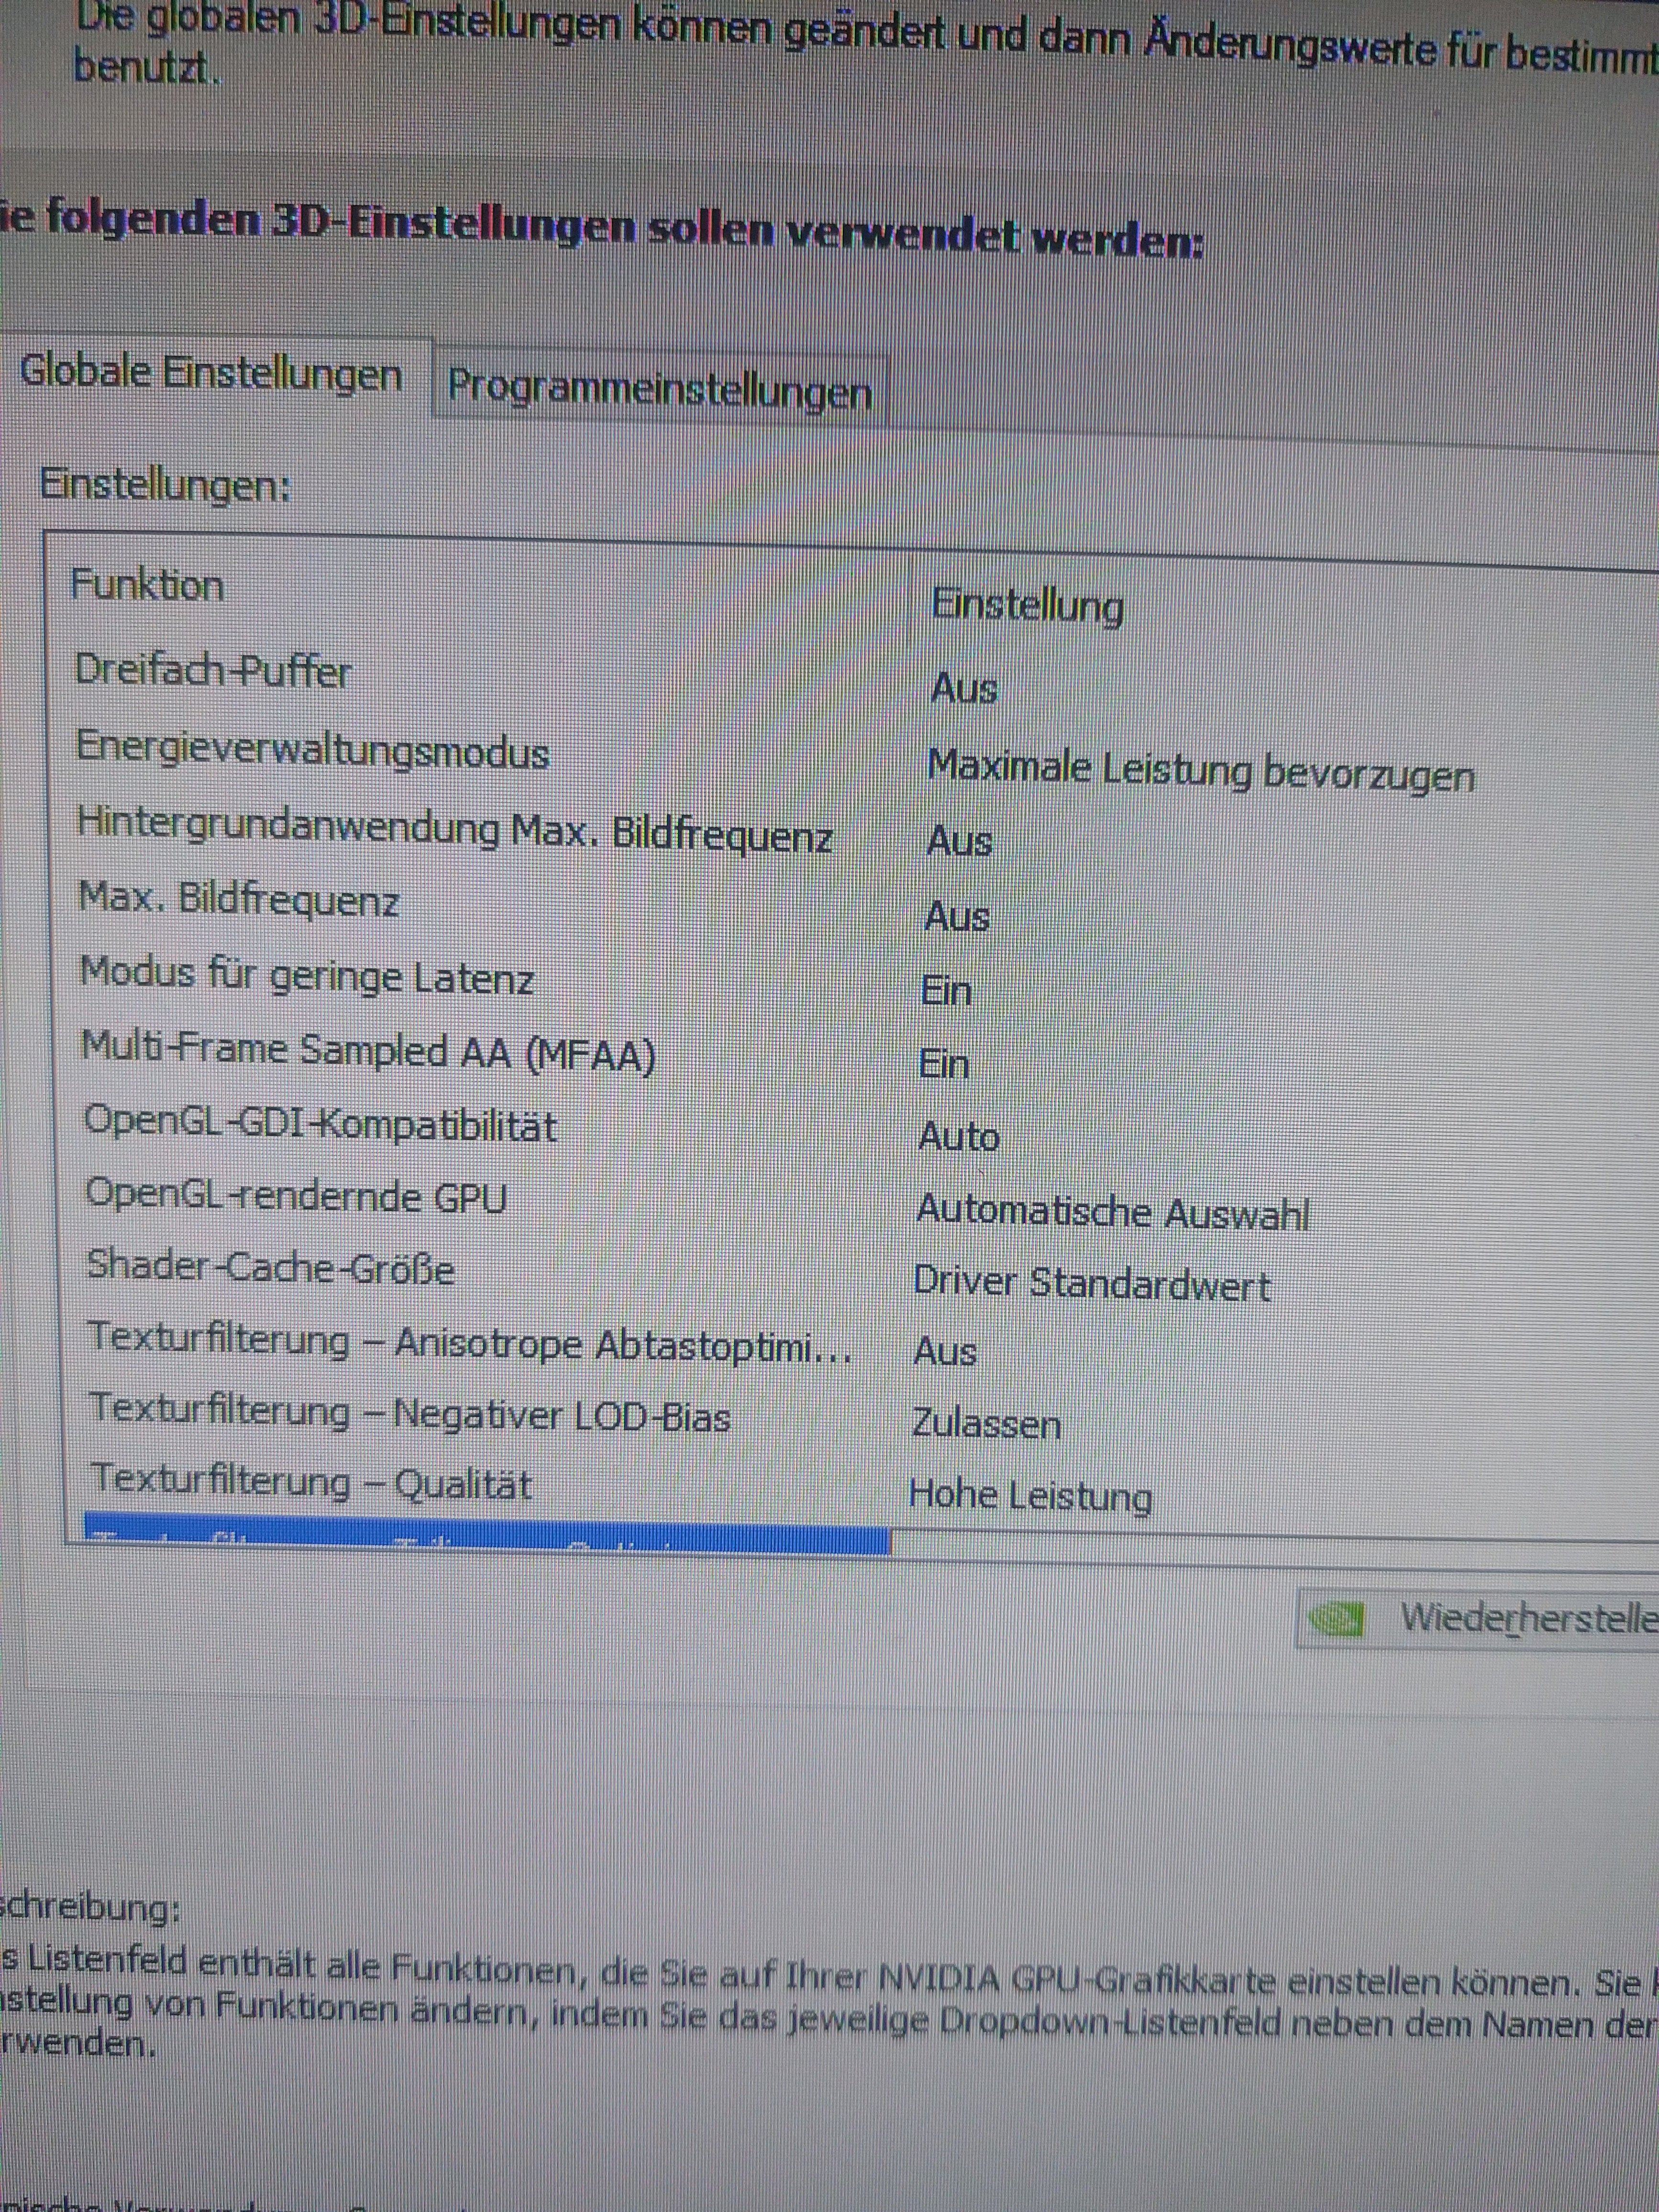
Task: Switch to Programmeinstellungen tab
Action: tap(659, 390)
